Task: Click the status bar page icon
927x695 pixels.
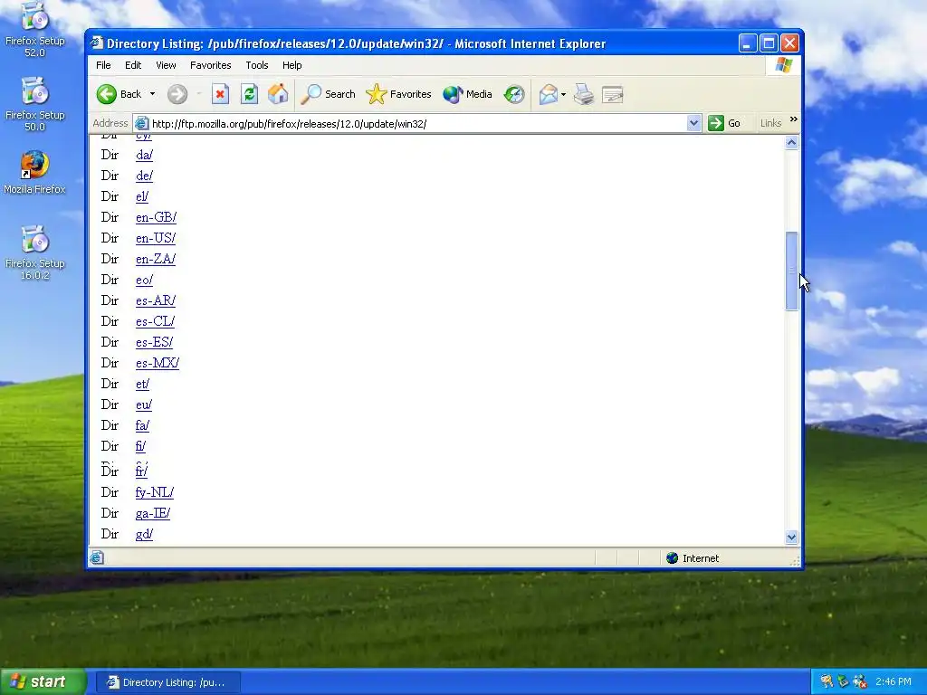Action: 97,557
